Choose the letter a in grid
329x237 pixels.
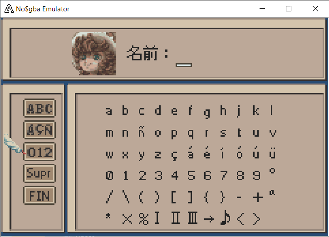pyautogui.click(x=109, y=111)
